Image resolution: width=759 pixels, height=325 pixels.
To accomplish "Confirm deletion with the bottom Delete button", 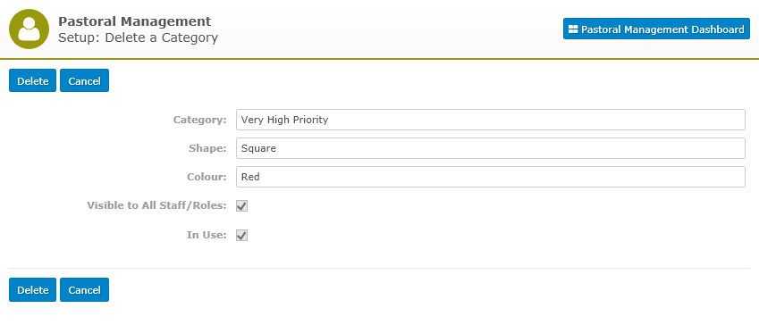I will coord(33,289).
